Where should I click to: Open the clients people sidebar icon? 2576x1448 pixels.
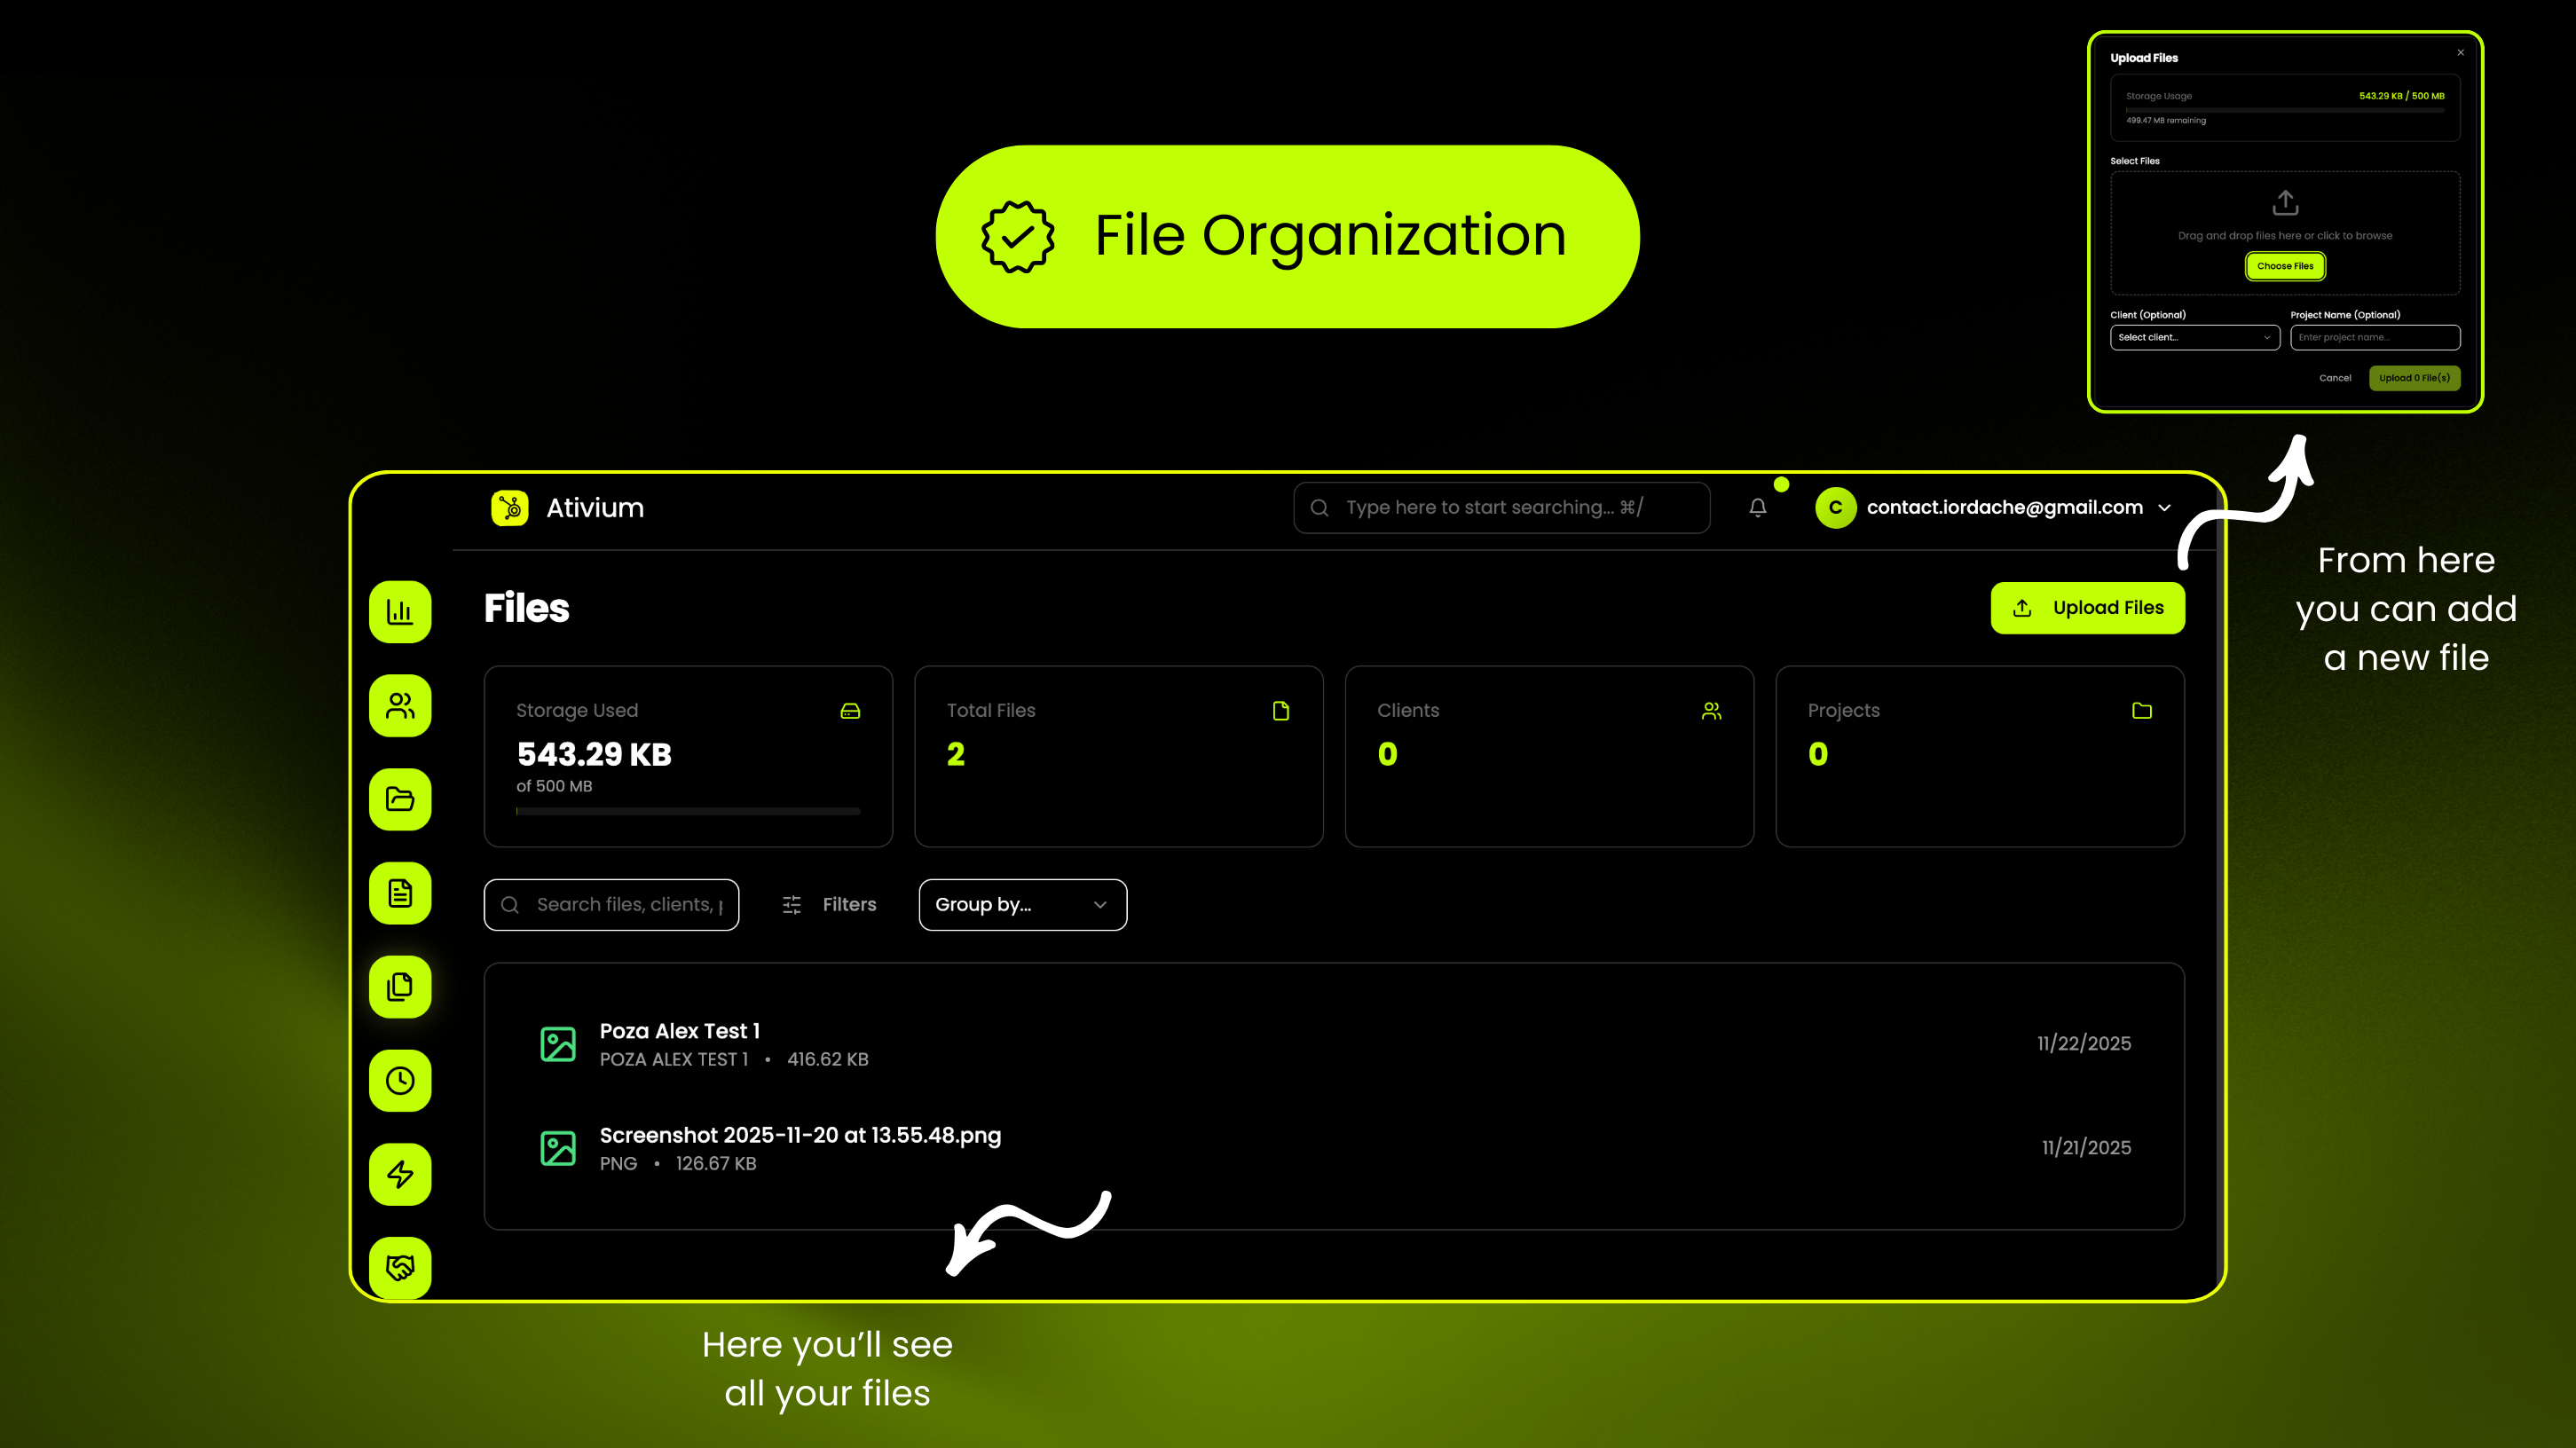click(400, 706)
